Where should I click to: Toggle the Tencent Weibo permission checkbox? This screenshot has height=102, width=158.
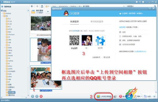click(120, 40)
